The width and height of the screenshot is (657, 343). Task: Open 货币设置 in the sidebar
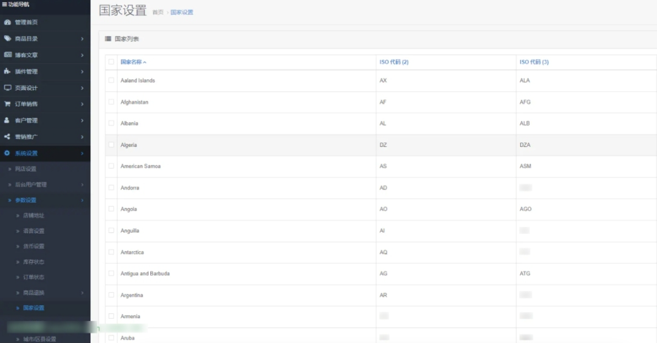coord(34,246)
